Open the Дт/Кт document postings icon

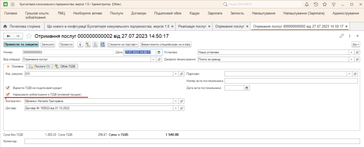[x=87, y=45]
